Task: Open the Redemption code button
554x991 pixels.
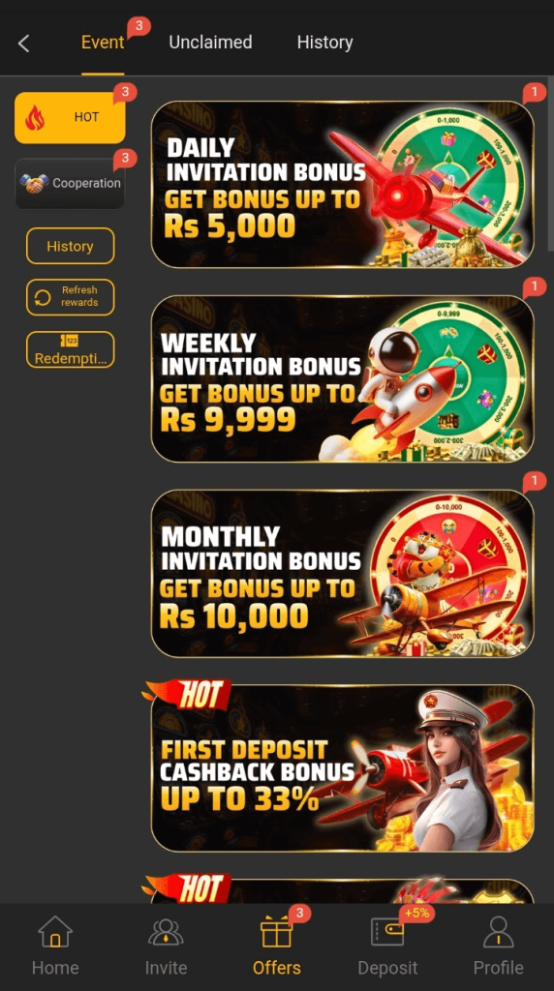Action: coord(70,349)
